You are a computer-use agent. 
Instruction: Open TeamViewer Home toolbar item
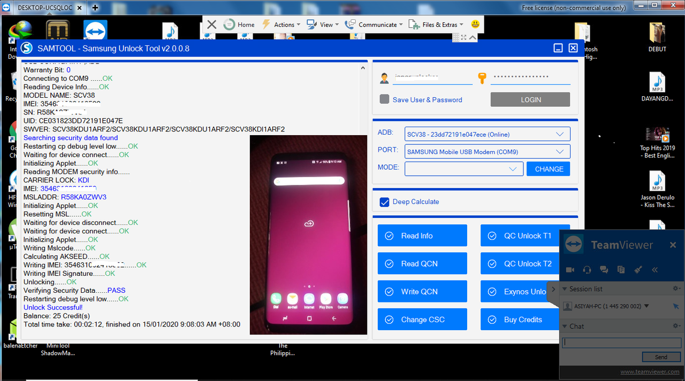pos(239,25)
